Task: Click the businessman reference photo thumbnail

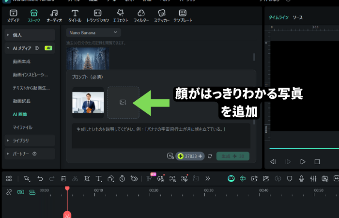Action: tap(88, 103)
